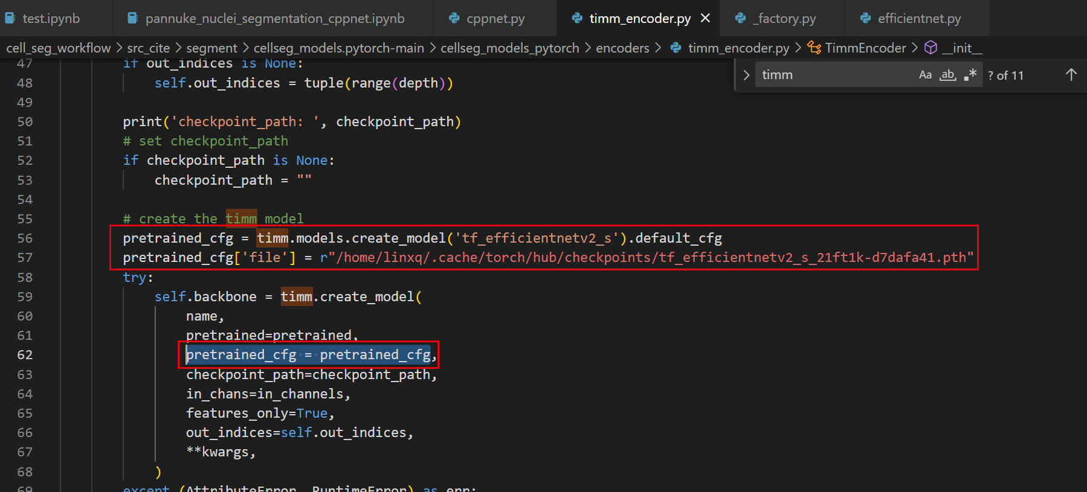The image size is (1087, 492).
Task: Open TimmEncoder class breadcrumb symbol
Action: tap(865, 48)
